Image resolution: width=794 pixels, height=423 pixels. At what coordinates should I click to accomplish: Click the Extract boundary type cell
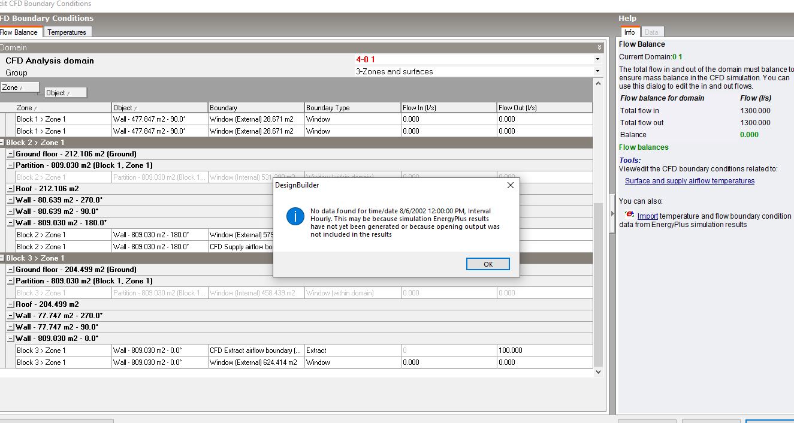click(x=352, y=351)
